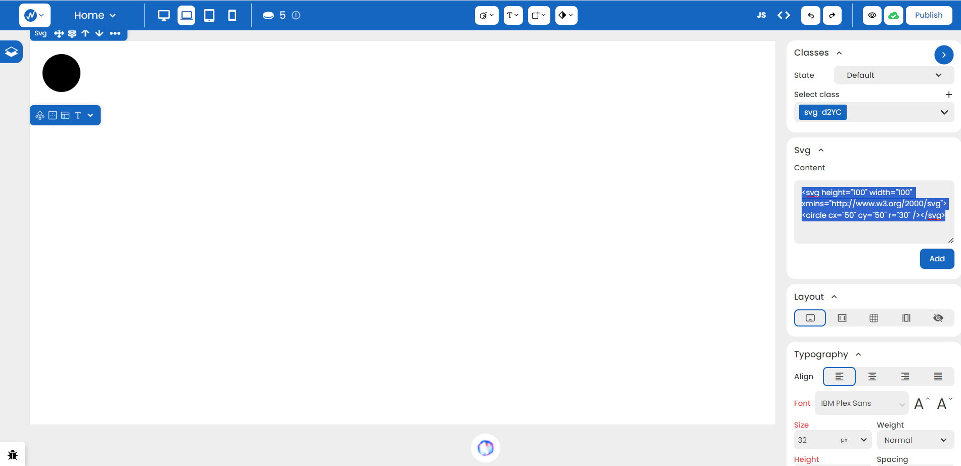This screenshot has width=961, height=466.
Task: Click the font Size value field
Action: point(814,440)
